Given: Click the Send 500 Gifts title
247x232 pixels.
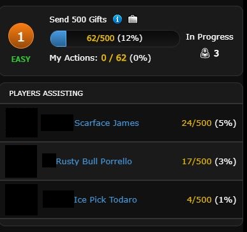Looking at the screenshot, I should click(78, 20).
